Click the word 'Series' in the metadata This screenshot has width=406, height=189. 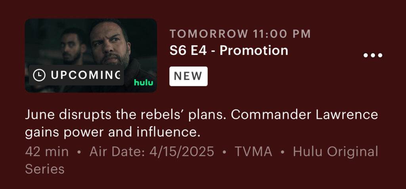click(44, 169)
